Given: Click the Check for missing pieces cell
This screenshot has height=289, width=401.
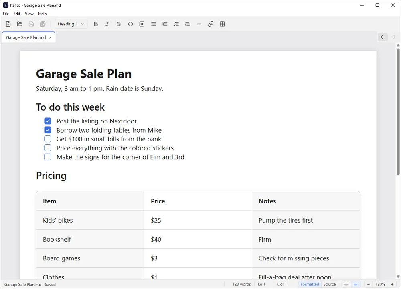Looking at the screenshot, I should (x=306, y=258).
